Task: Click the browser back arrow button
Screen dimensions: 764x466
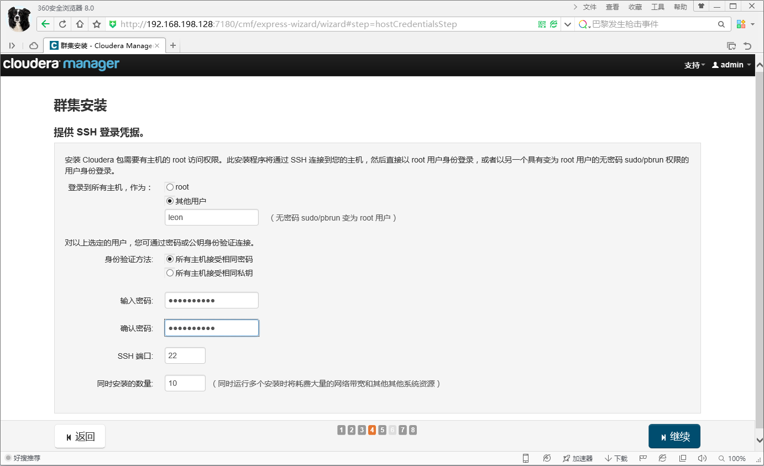Action: pos(45,24)
